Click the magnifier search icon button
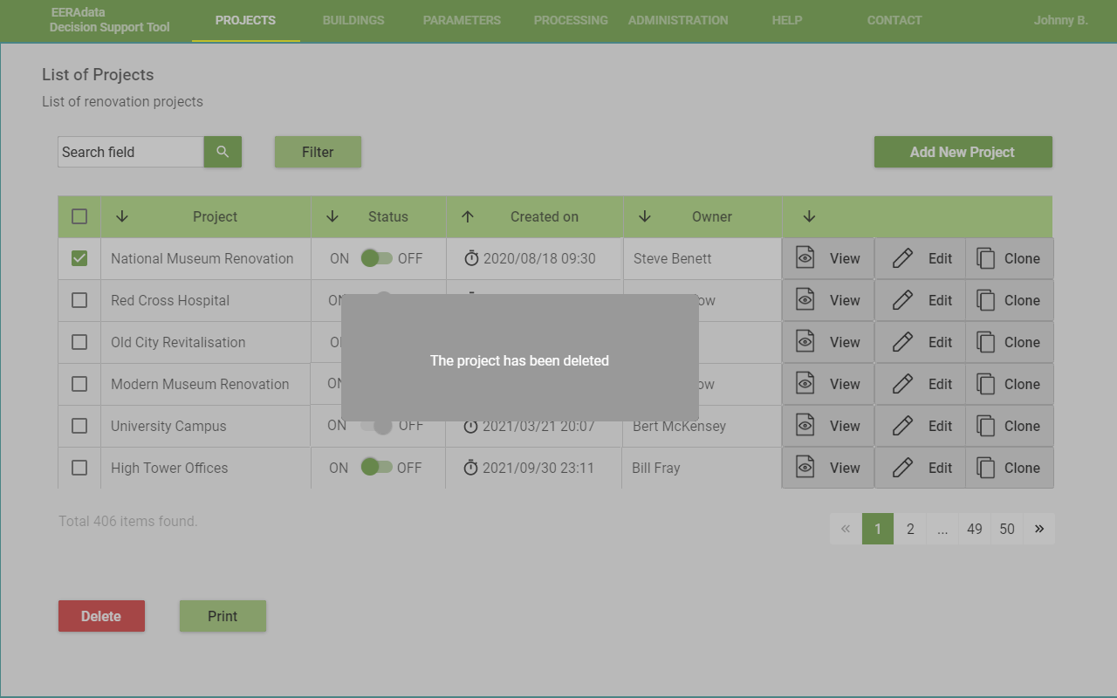The image size is (1117, 698). [x=223, y=152]
